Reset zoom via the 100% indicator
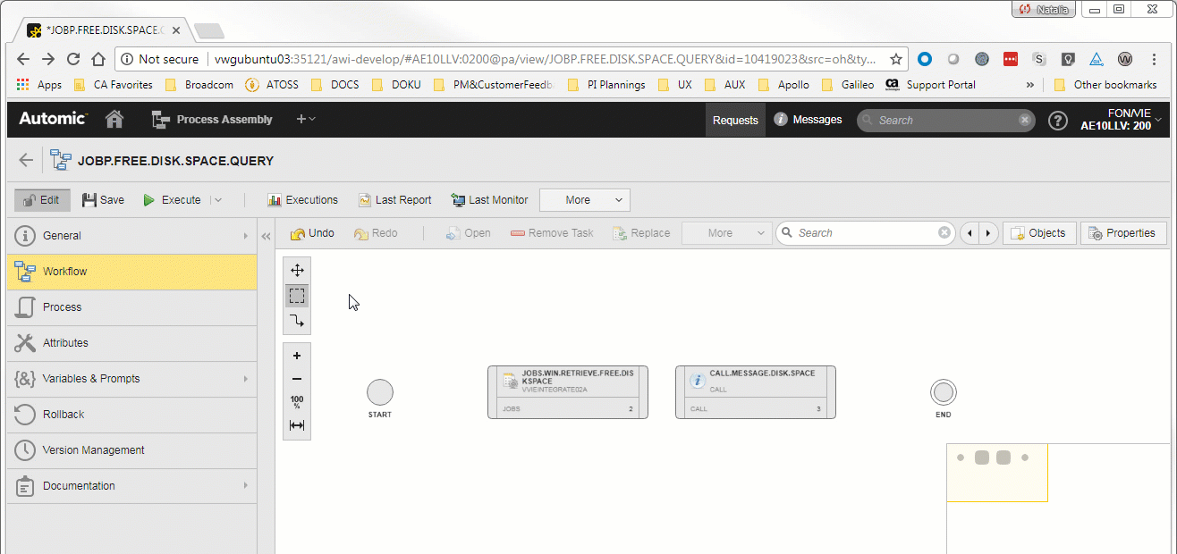1177x554 pixels. click(297, 402)
